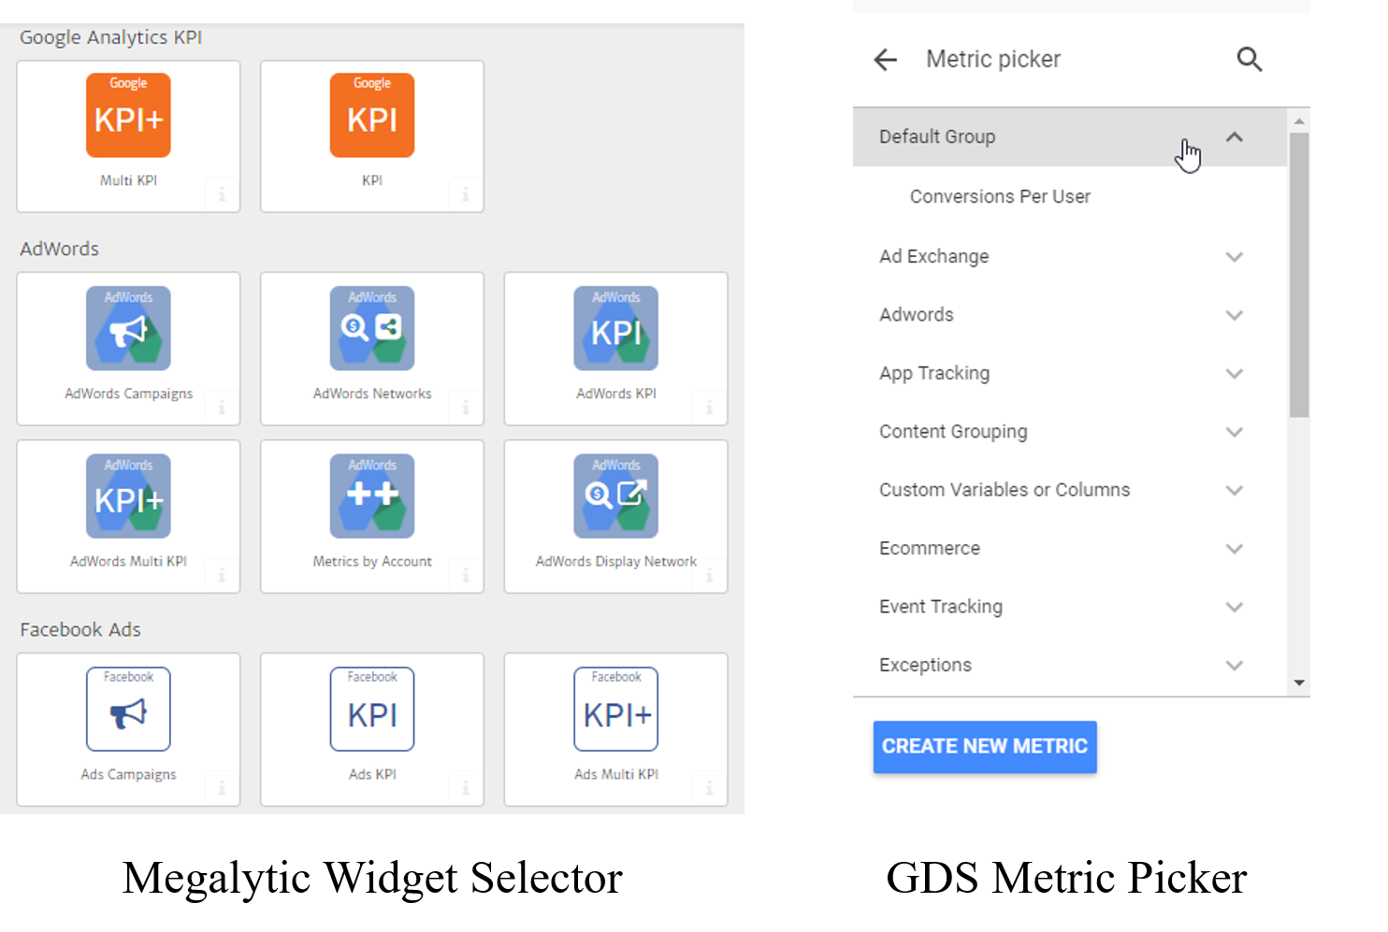Choose the AdWords Campaigns widget icon
The image size is (1388, 932).
(x=128, y=328)
